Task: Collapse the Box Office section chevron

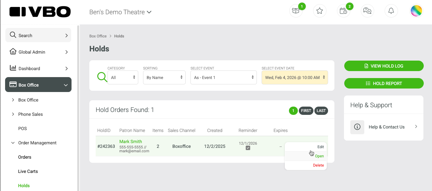Action: (x=66, y=85)
